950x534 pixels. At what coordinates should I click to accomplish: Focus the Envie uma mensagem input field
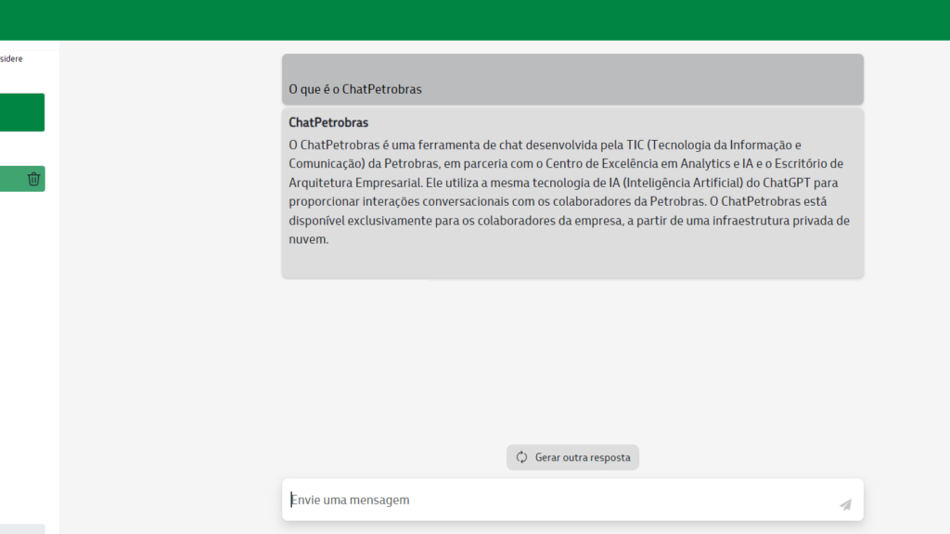pyautogui.click(x=572, y=500)
